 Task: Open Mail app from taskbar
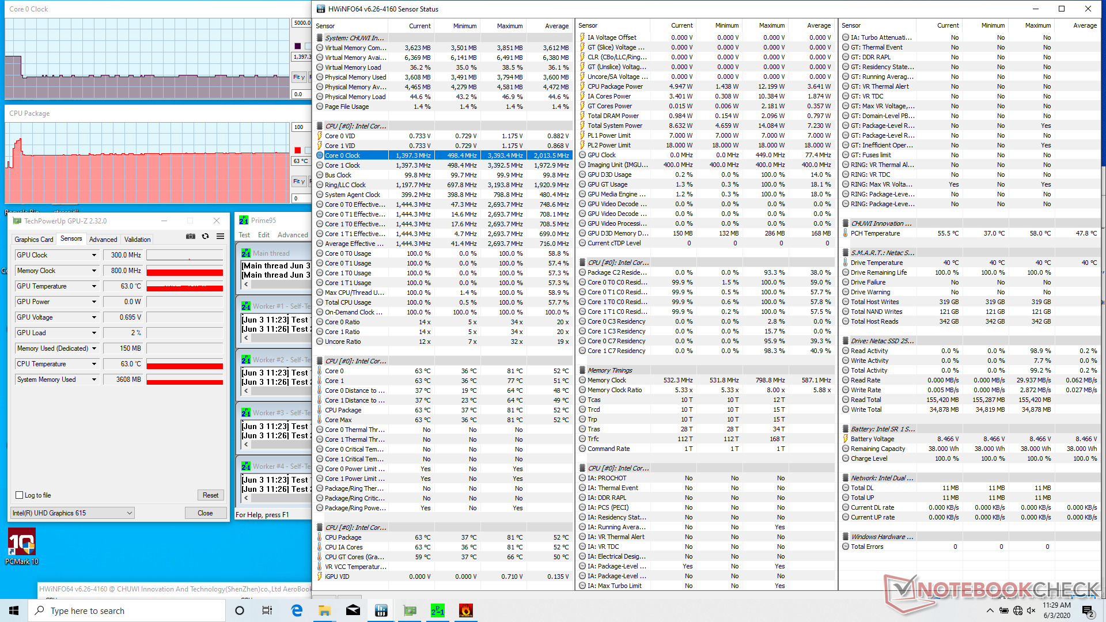(353, 610)
